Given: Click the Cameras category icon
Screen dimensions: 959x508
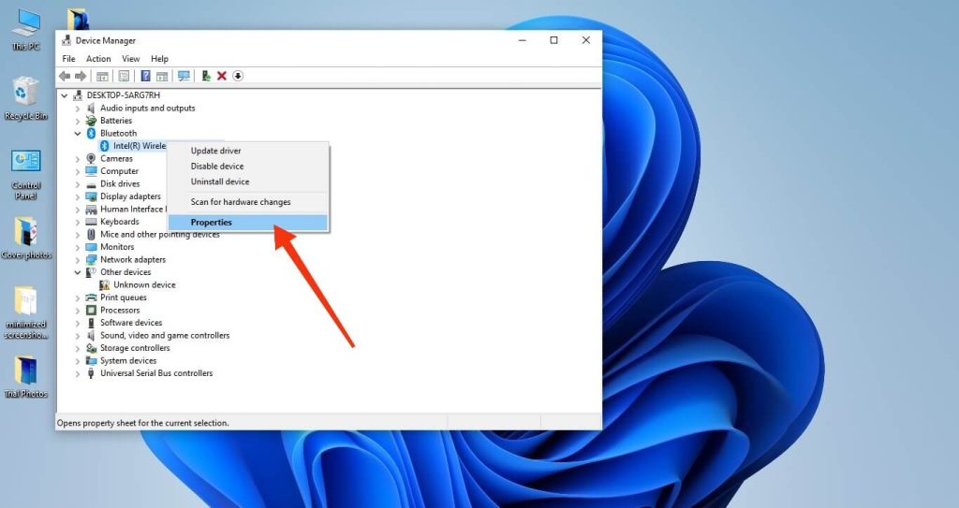Looking at the screenshot, I should 91,158.
